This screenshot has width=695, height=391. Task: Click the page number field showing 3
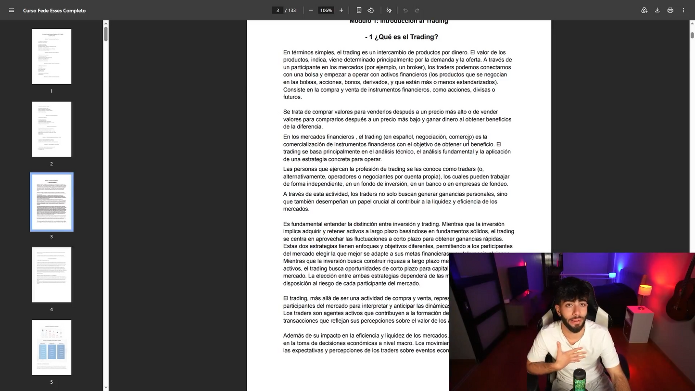click(x=278, y=10)
